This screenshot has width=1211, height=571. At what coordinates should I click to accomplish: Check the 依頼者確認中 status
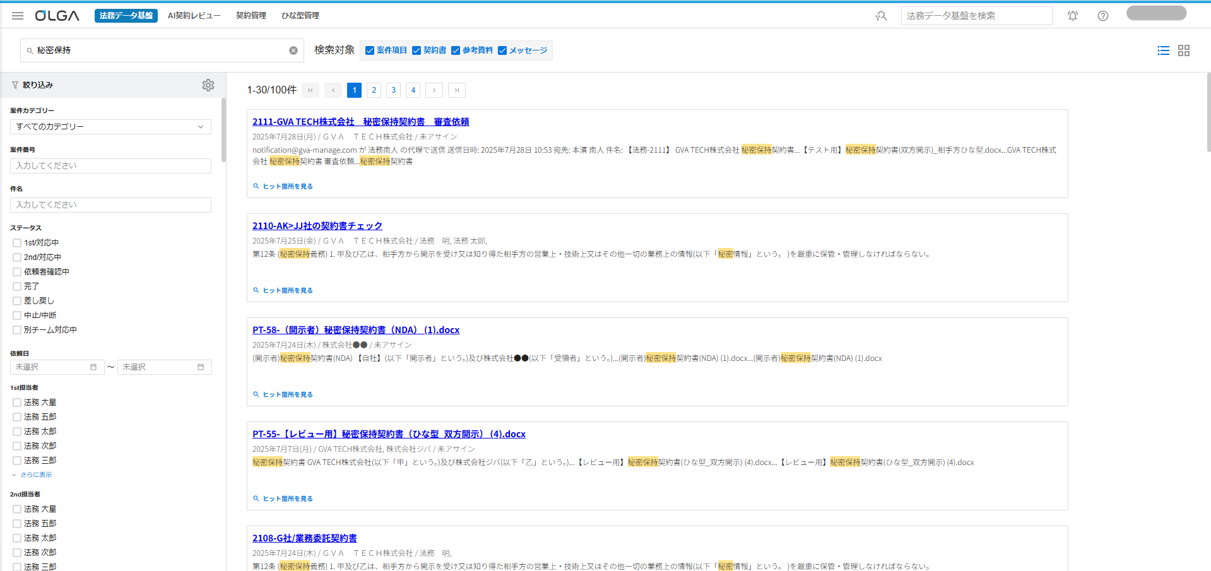pos(17,272)
